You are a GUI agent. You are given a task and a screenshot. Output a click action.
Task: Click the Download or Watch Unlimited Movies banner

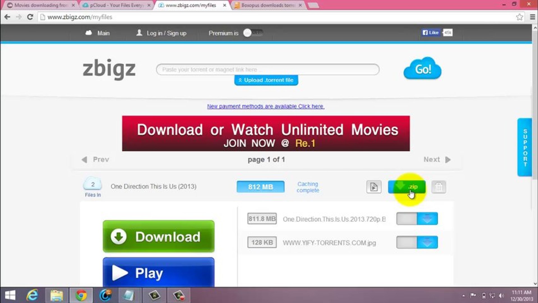pyautogui.click(x=266, y=134)
